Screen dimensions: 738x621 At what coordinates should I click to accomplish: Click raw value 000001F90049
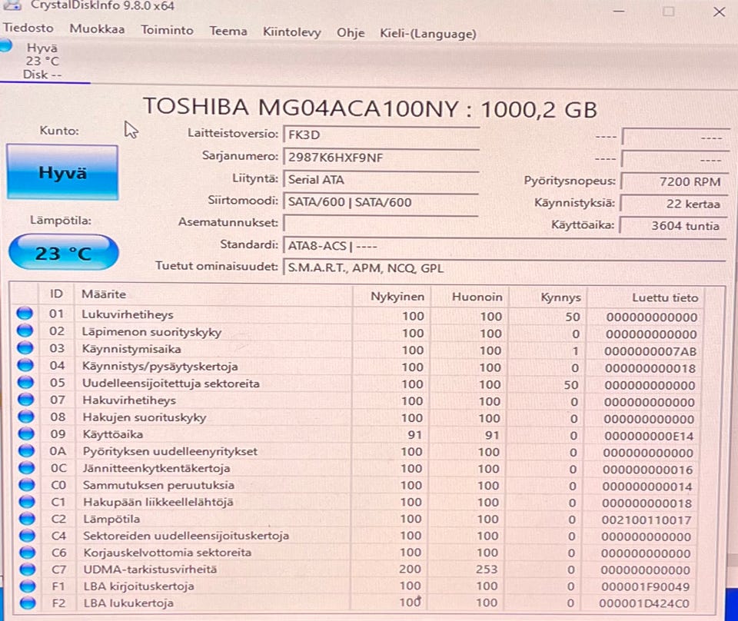coord(645,586)
